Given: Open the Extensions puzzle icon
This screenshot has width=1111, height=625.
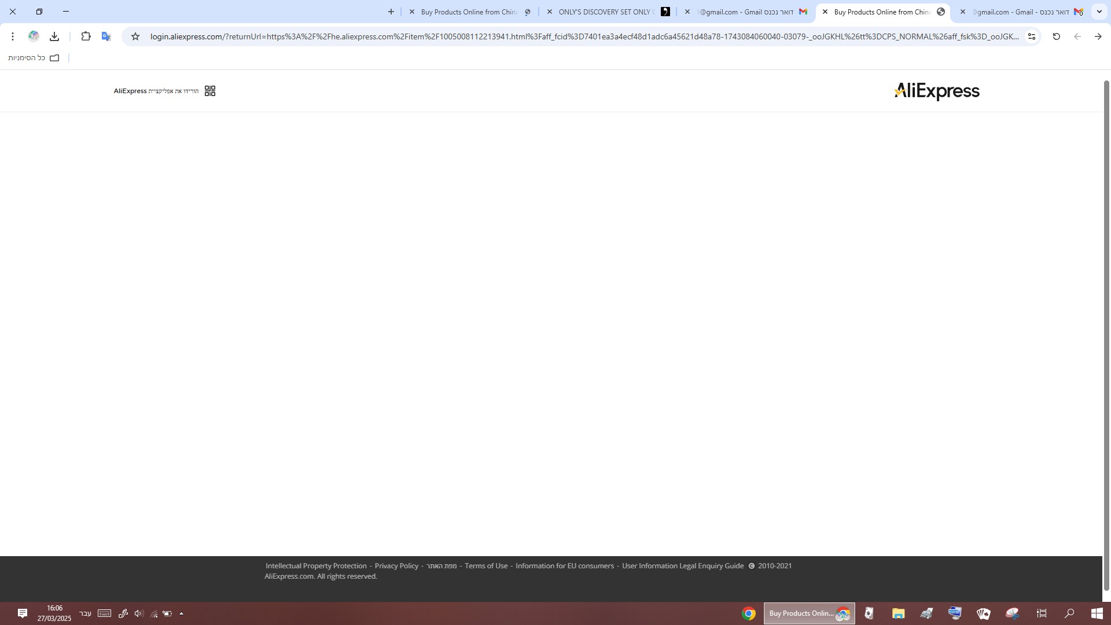Looking at the screenshot, I should (86, 36).
